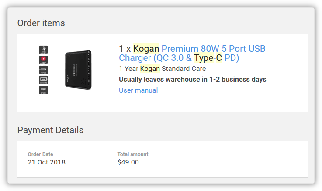
Task: Select the $49.00 total value
Action: 128,162
